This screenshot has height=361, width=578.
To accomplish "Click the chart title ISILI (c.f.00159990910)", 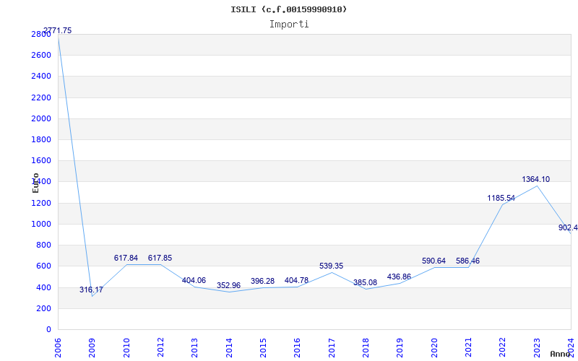I will [x=288, y=9].
